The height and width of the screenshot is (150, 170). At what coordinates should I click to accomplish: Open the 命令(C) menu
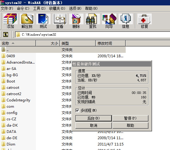pyautogui.click(x=23, y=8)
